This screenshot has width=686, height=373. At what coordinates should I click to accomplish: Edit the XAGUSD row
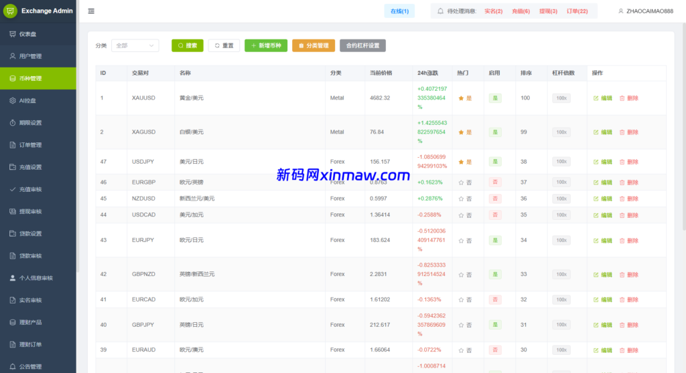pos(602,132)
